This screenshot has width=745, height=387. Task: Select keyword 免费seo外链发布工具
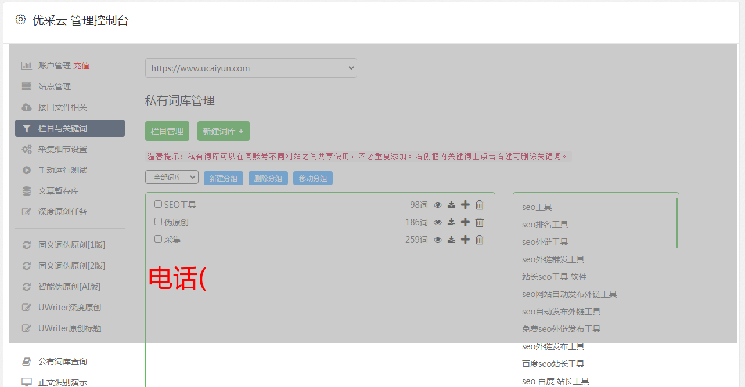click(561, 329)
